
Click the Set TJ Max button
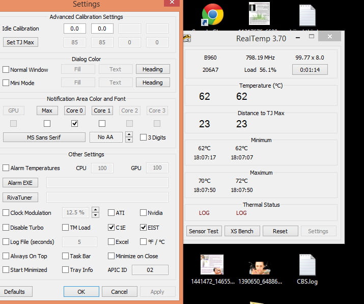coord(20,42)
